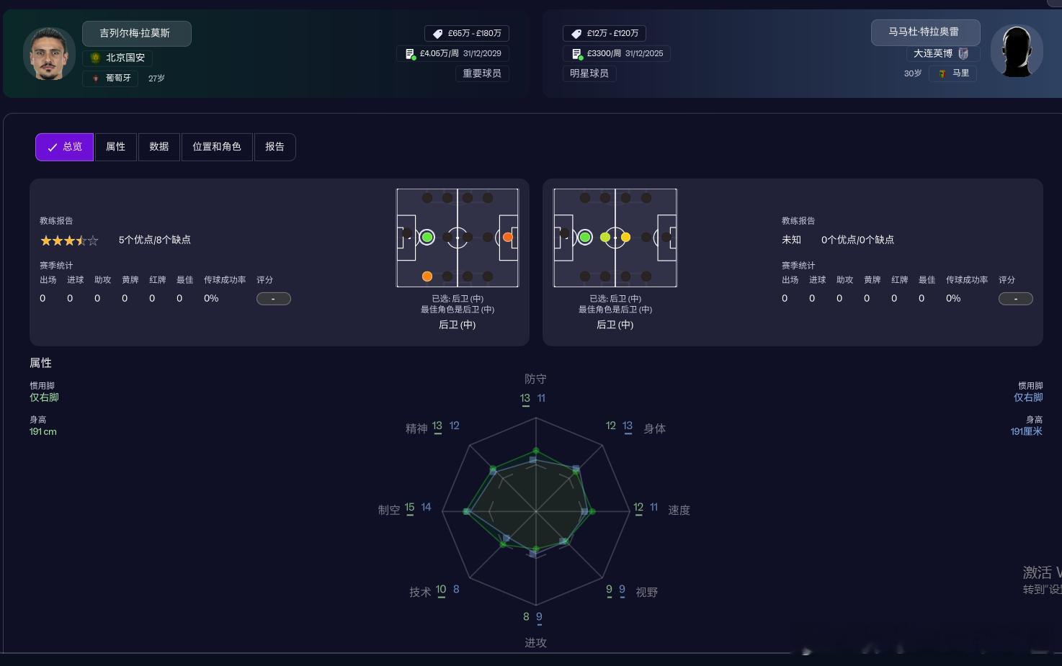Click the price tag icon beside £12万 - £120万
1062x666 pixels.
click(x=576, y=34)
